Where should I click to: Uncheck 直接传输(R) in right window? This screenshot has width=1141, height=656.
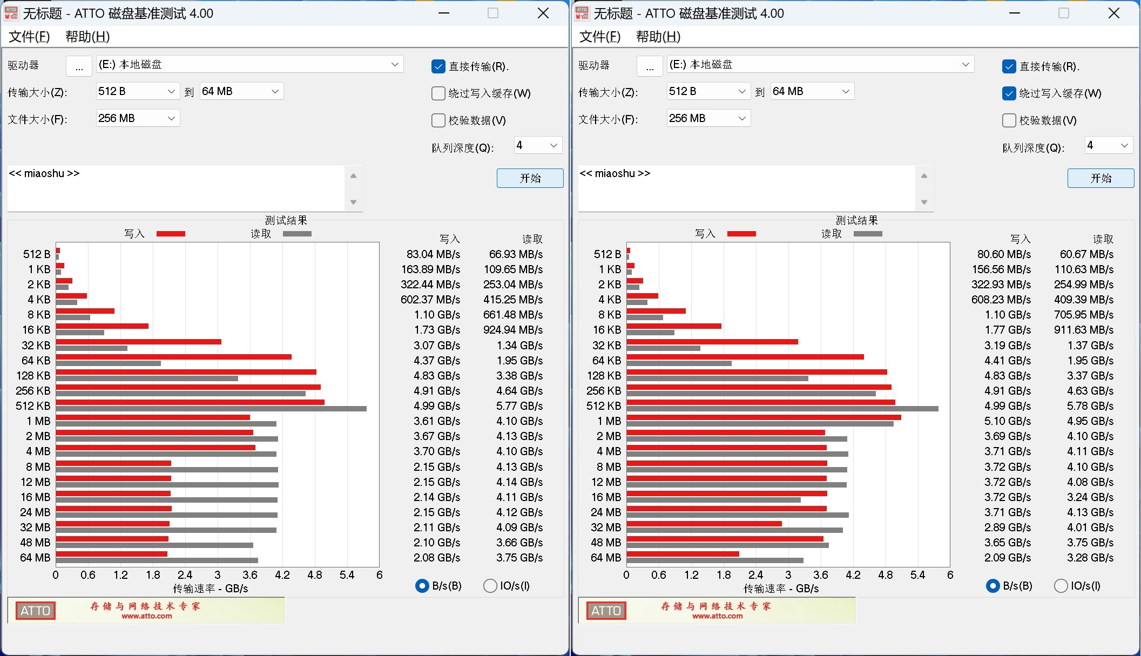click(1009, 66)
